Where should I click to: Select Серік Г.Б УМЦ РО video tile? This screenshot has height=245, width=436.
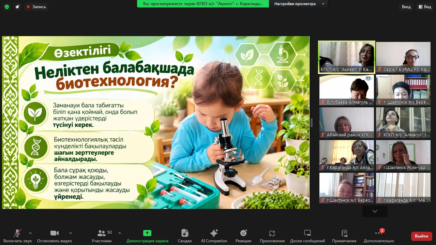click(x=403, y=57)
